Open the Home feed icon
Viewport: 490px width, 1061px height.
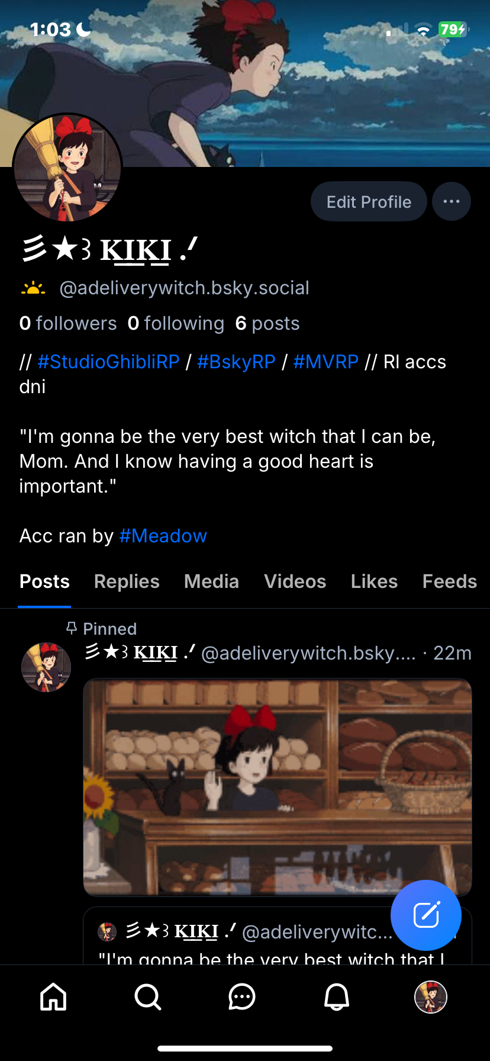click(53, 996)
